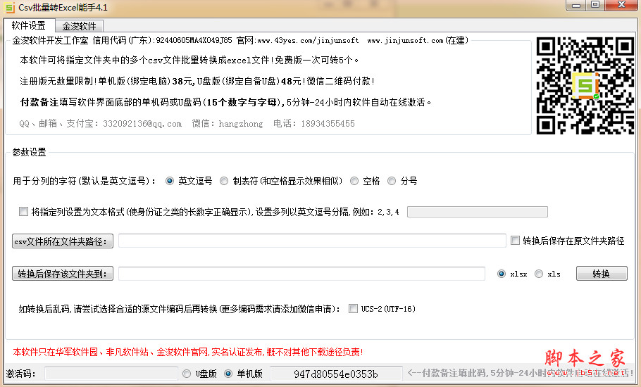Minimize the Csv批量转Excel能手 window
641x387 pixels.
(576, 6)
